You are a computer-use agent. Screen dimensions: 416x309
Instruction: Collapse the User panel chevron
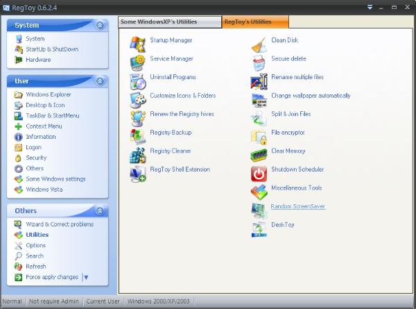pos(100,81)
